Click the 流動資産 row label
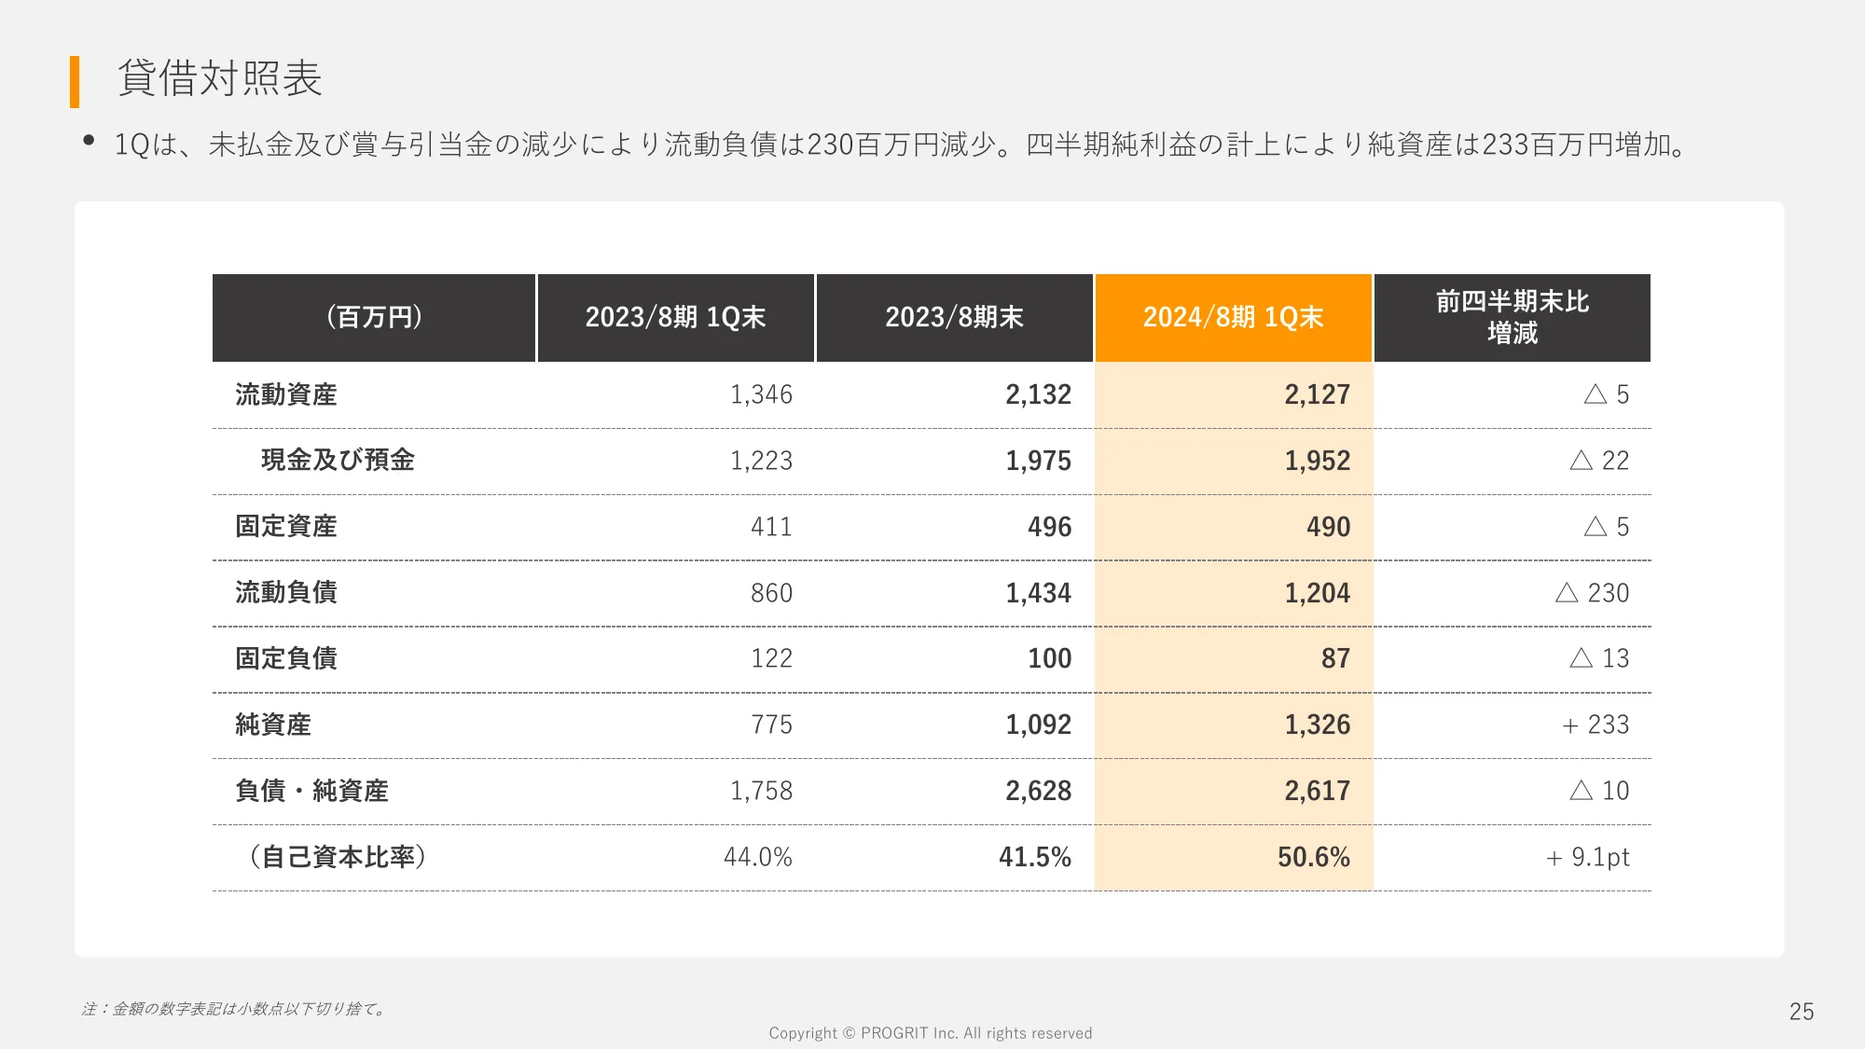The image size is (1865, 1049). tap(286, 394)
